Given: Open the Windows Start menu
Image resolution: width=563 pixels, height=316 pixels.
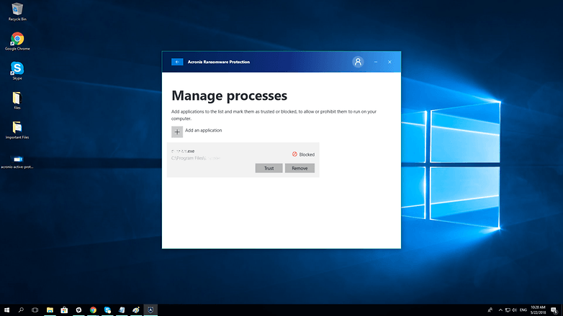Looking at the screenshot, I should tap(6, 310).
